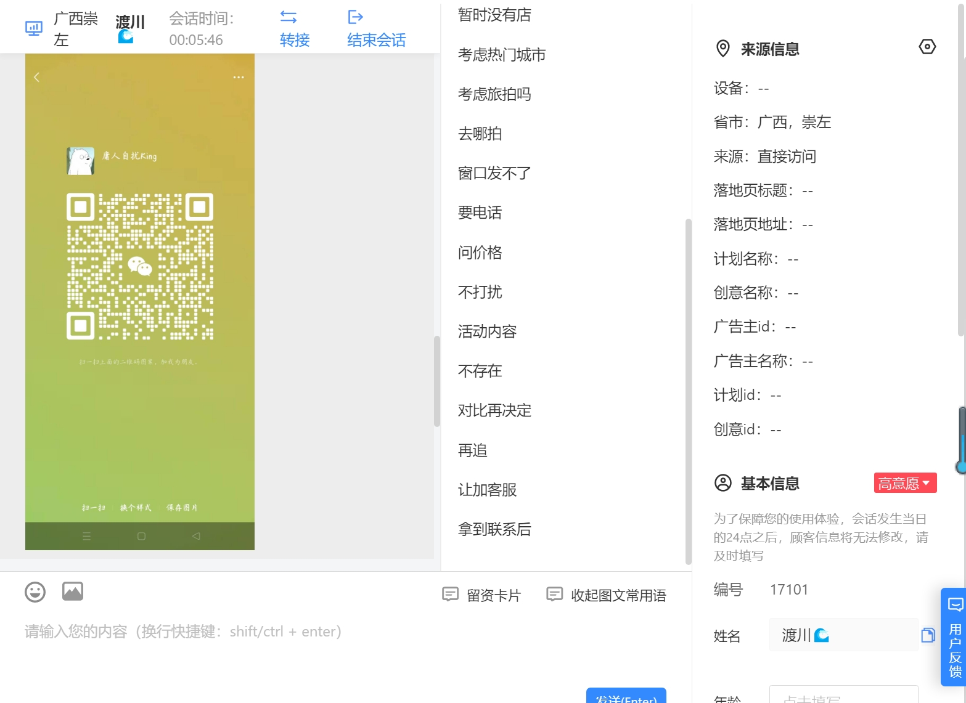Image resolution: width=966 pixels, height=703 pixels.
Task: Click the 设备 info row
Action: click(742, 88)
